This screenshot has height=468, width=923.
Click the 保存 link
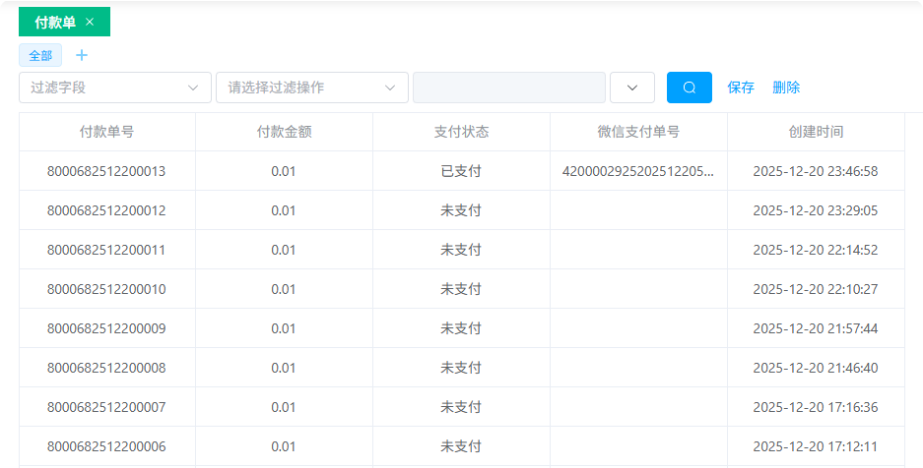(741, 88)
